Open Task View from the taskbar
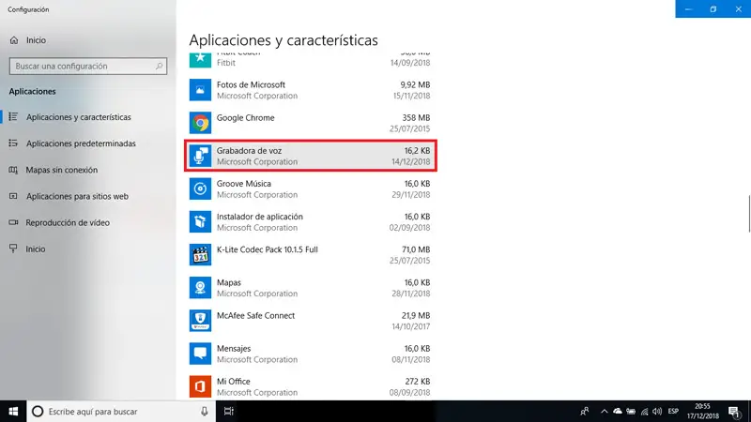This screenshot has height=422, width=751. pos(229,412)
